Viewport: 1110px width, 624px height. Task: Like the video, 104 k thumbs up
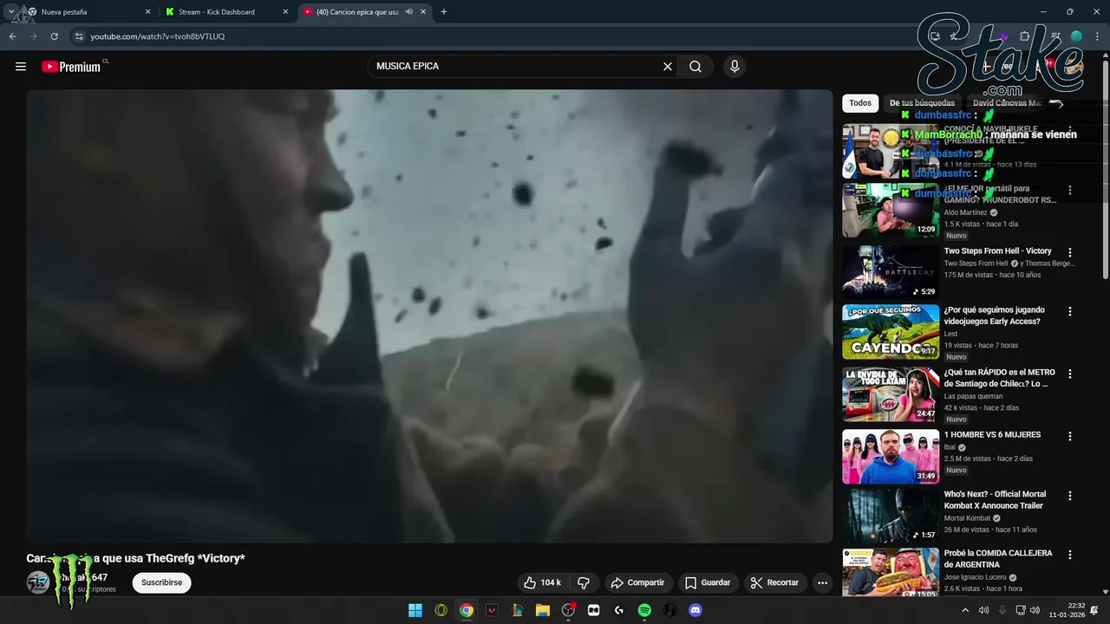[543, 583]
